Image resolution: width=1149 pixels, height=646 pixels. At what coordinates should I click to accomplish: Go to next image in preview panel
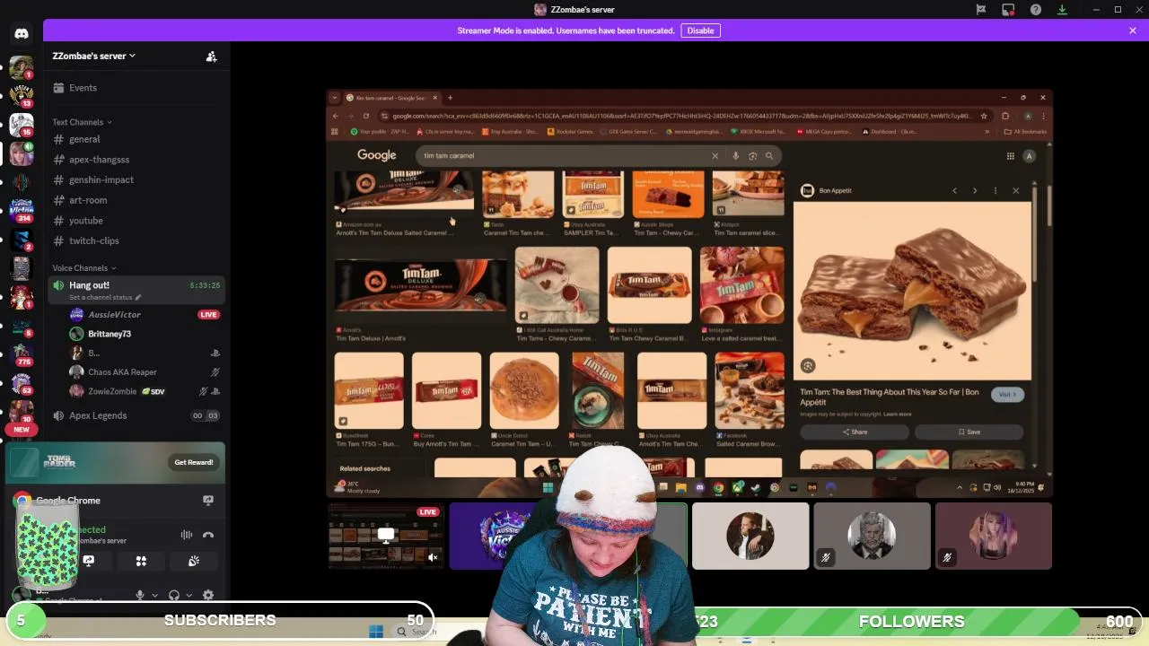coord(975,190)
